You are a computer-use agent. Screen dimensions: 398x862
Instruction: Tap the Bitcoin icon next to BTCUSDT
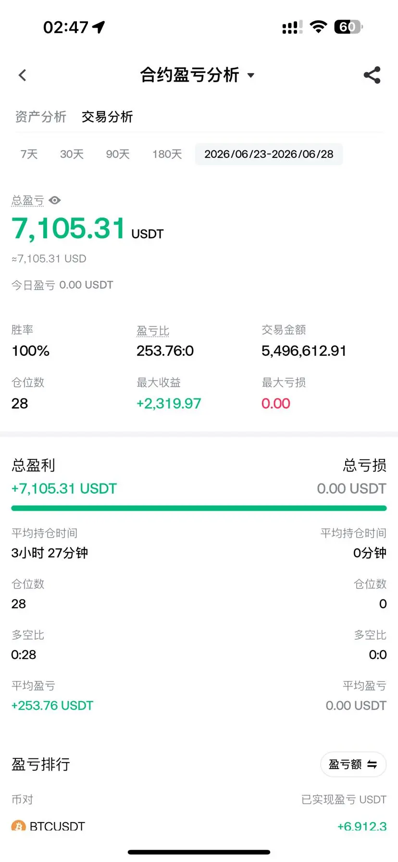click(18, 826)
